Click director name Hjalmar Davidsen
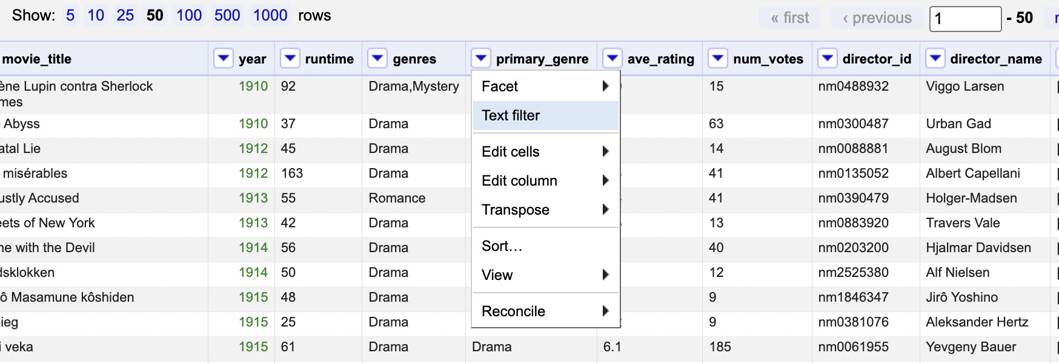This screenshot has height=364, width=1059. [978, 248]
